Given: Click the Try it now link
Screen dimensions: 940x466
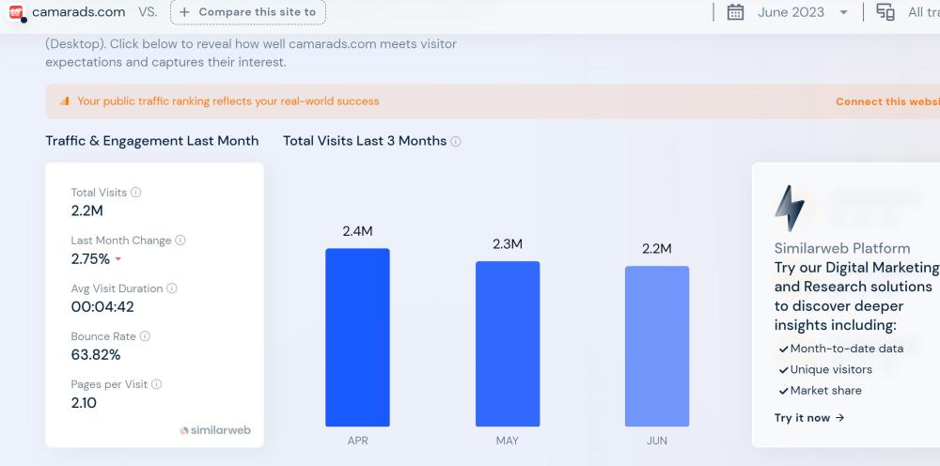Looking at the screenshot, I should click(x=808, y=418).
